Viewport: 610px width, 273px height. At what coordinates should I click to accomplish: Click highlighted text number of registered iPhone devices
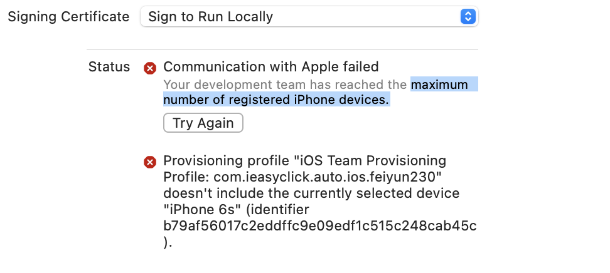click(276, 100)
